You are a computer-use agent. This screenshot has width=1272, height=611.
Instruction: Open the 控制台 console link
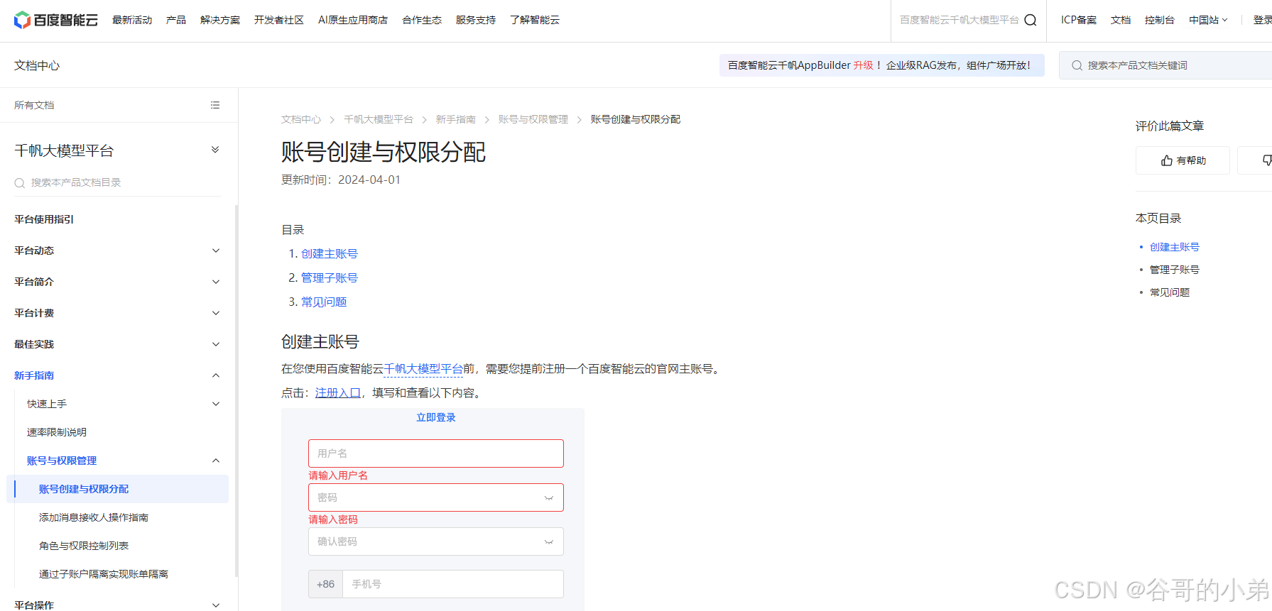click(x=1160, y=20)
